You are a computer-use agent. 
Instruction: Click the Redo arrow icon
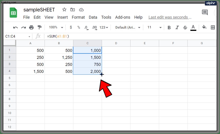(23, 28)
